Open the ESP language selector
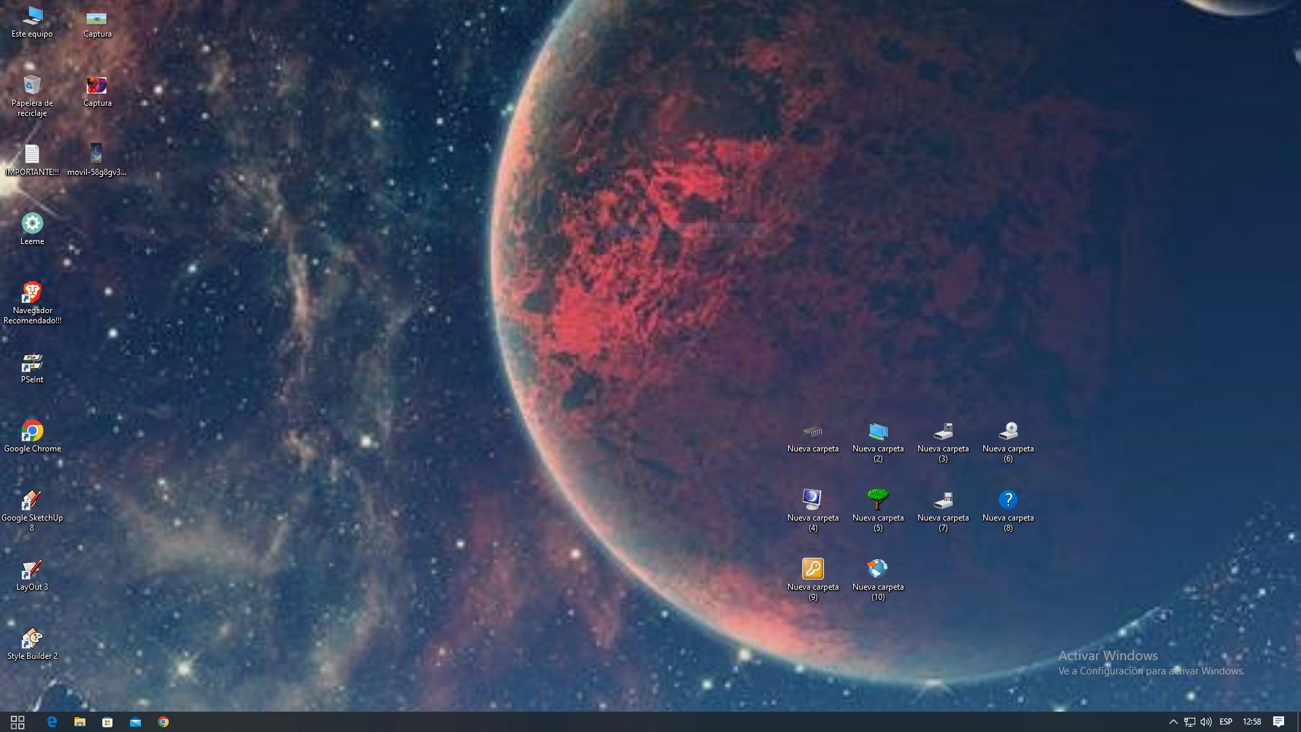 (x=1225, y=722)
